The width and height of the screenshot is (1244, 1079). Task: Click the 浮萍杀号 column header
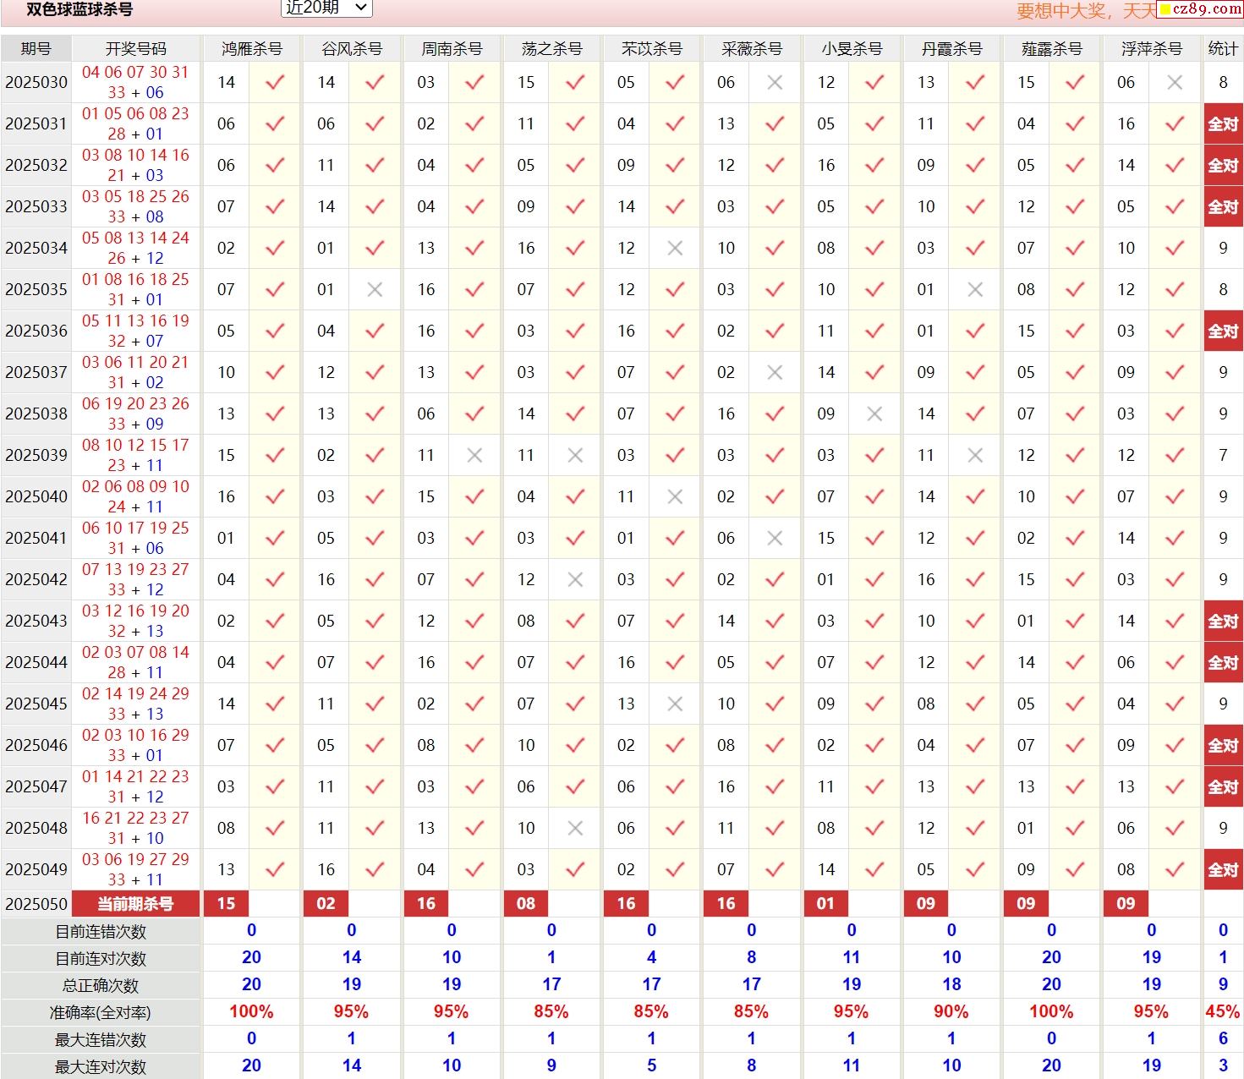(1152, 49)
